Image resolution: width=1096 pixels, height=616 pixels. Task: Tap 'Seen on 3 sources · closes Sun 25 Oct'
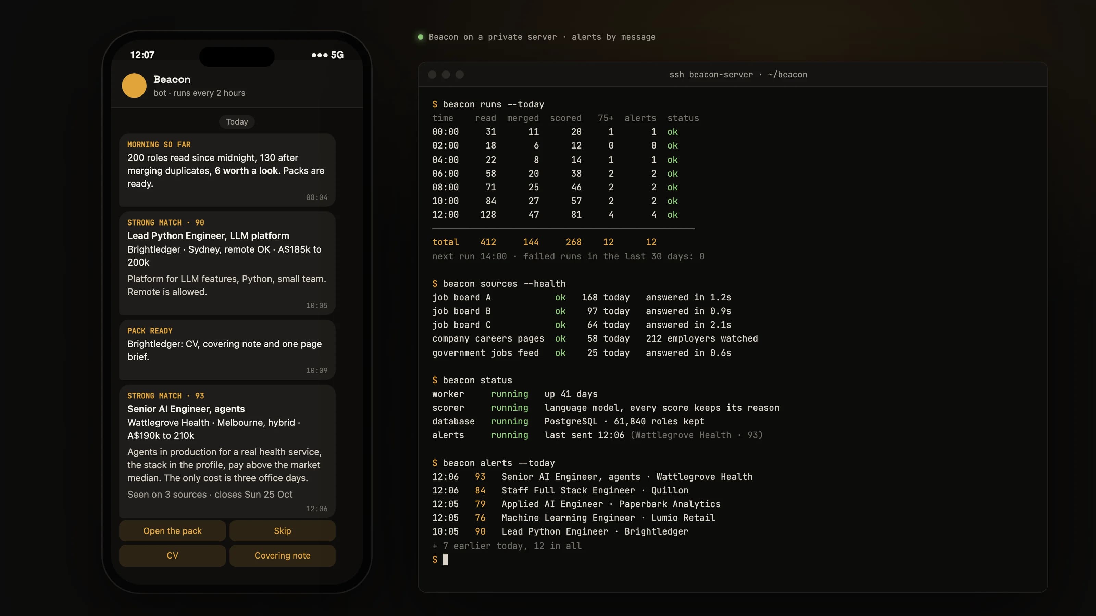210,495
